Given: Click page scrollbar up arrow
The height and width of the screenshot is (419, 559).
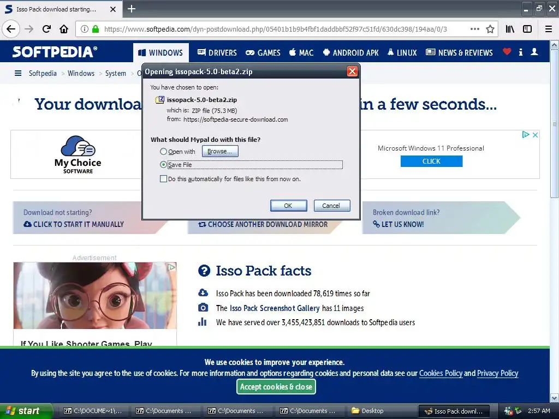Looking at the screenshot, I should click(555, 45).
